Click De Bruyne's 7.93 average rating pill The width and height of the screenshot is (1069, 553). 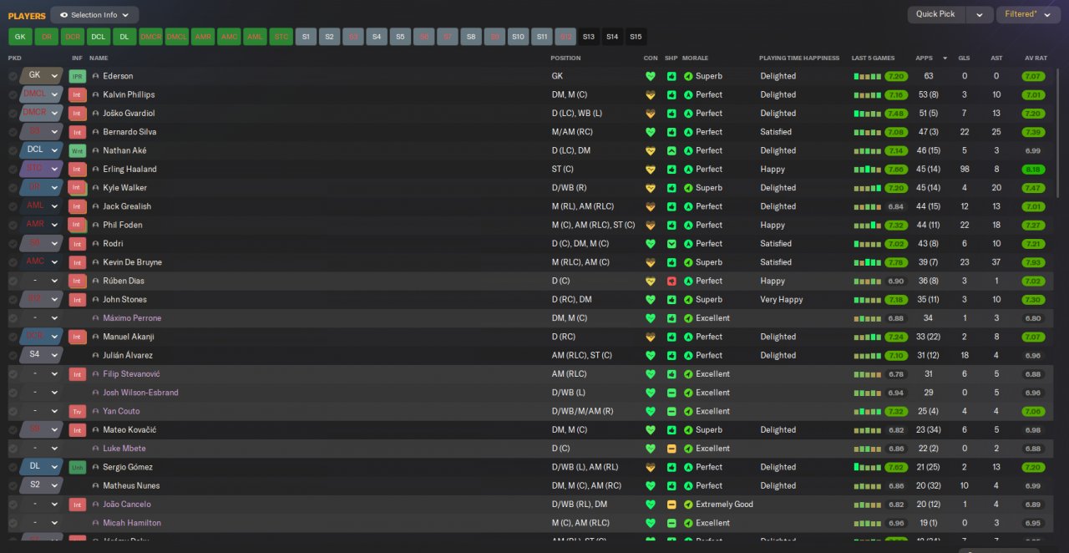[1033, 262]
